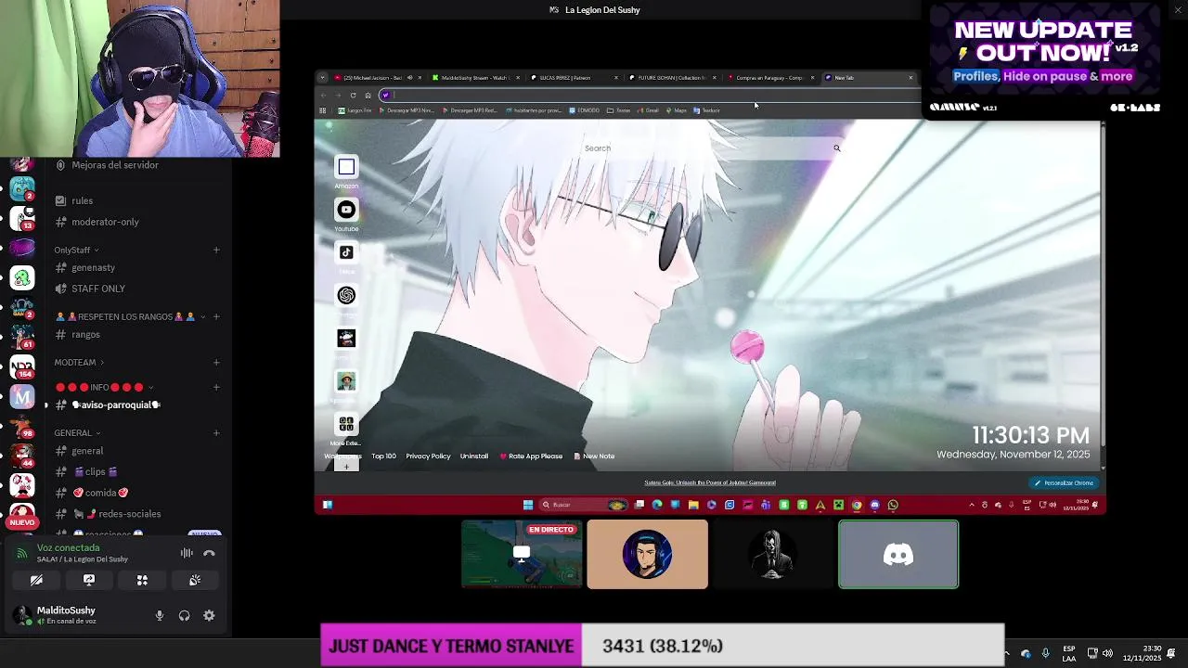Jump to NUEVO unread server mentions
The height and width of the screenshot is (668, 1188).
(x=22, y=522)
